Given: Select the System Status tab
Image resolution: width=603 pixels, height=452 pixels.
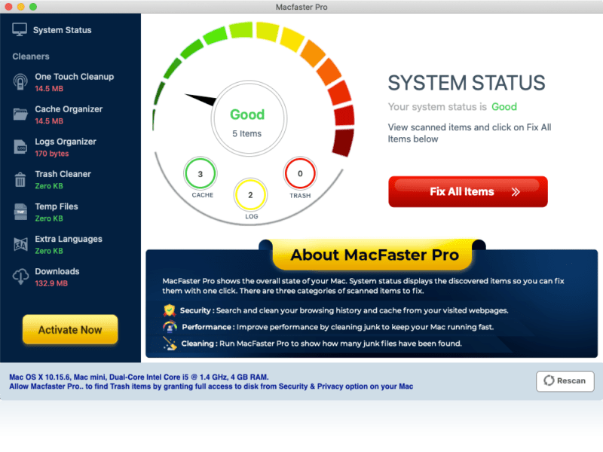Looking at the screenshot, I should coord(62,29).
